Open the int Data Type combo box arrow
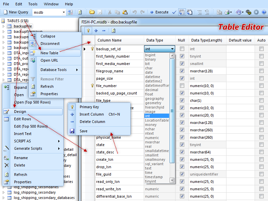 (172, 49)
